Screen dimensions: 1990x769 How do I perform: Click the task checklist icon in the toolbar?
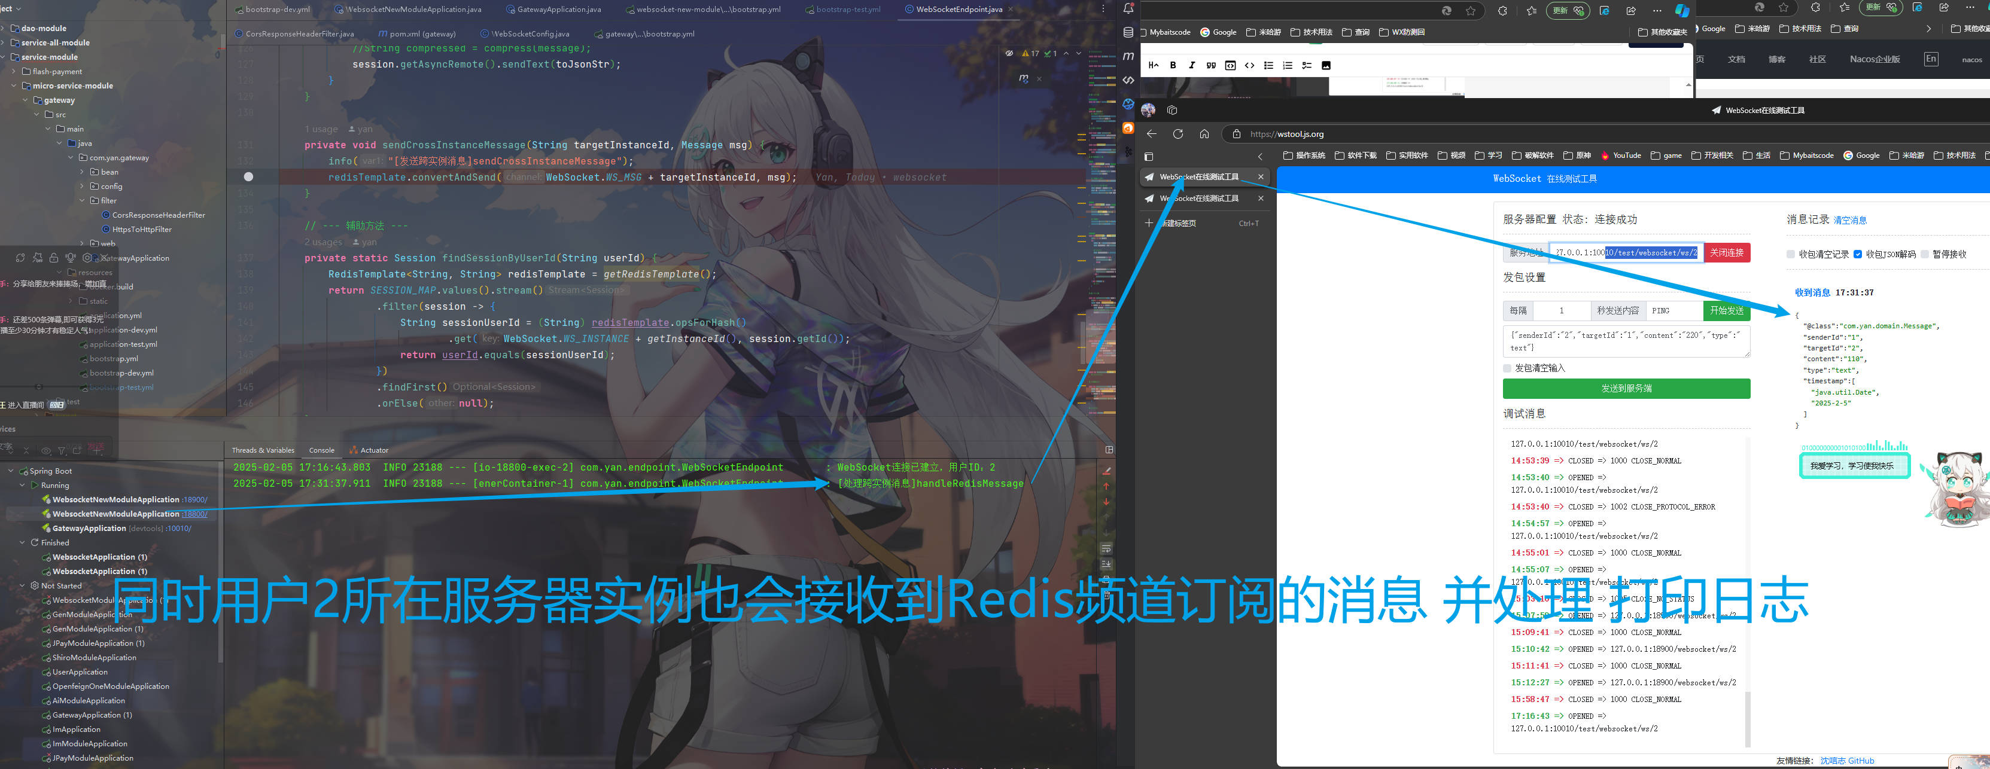(x=1307, y=65)
